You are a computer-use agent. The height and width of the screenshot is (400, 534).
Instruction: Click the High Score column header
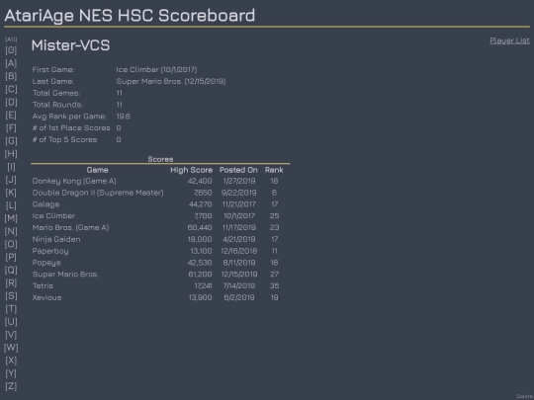pyautogui.click(x=192, y=170)
